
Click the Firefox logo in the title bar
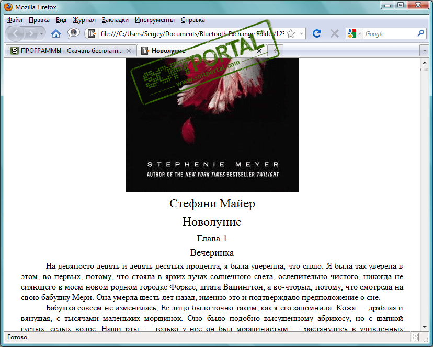click(x=8, y=7)
